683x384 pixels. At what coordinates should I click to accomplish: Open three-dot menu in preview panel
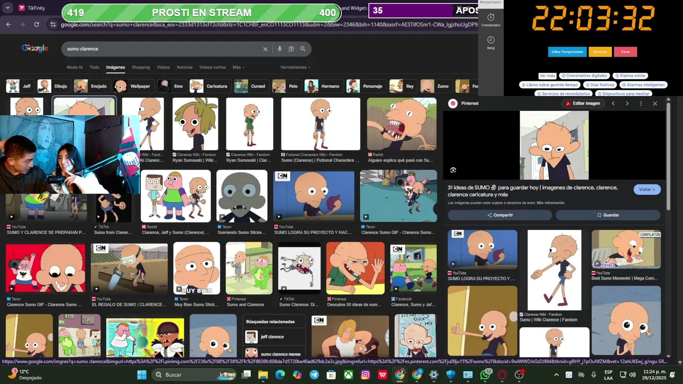pyautogui.click(x=641, y=103)
